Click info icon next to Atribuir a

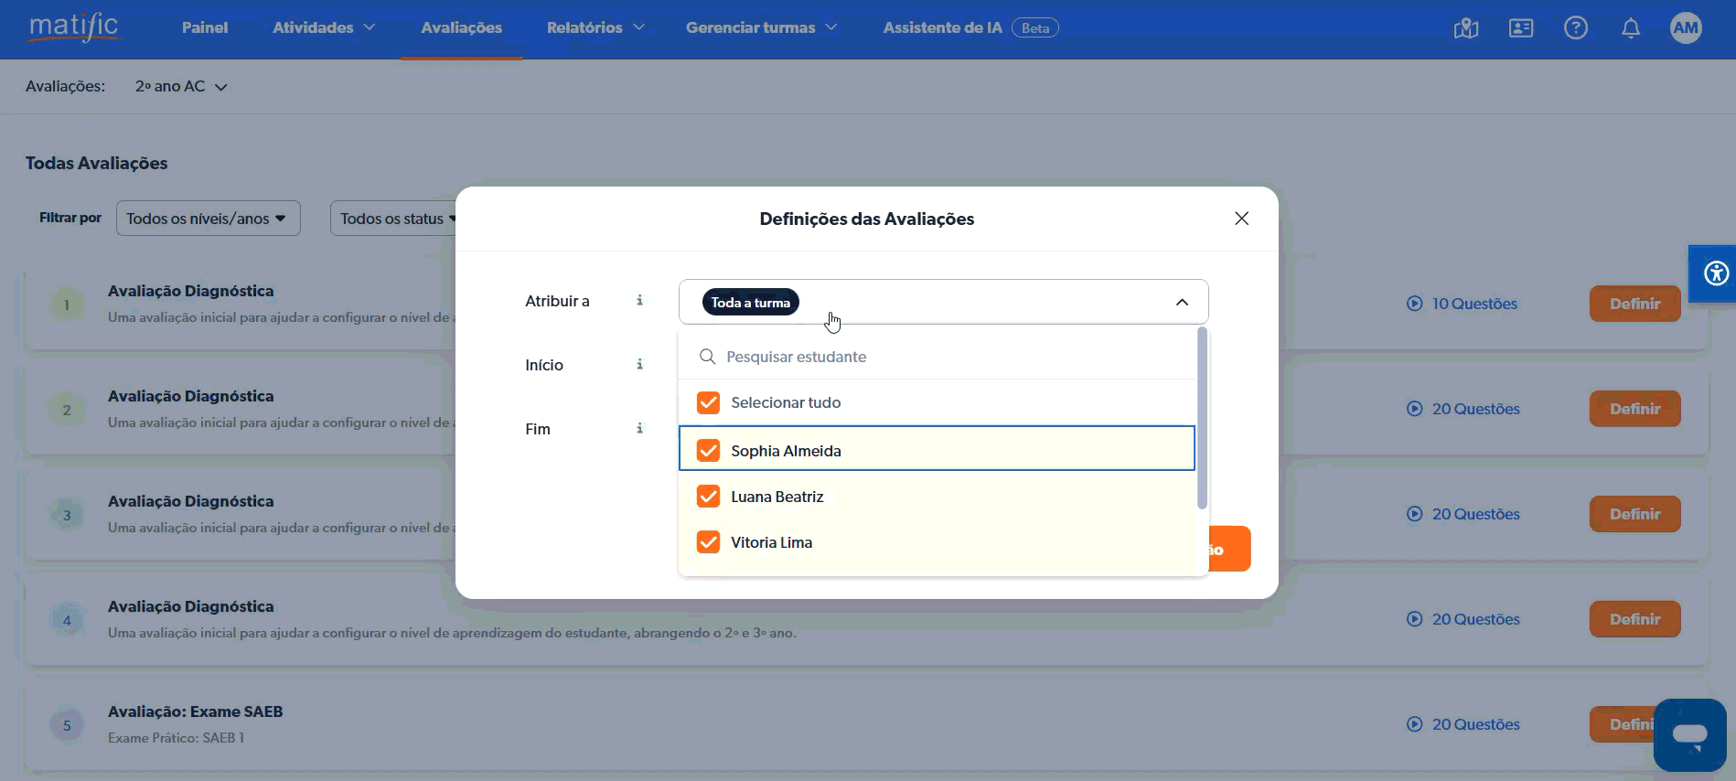pos(639,301)
